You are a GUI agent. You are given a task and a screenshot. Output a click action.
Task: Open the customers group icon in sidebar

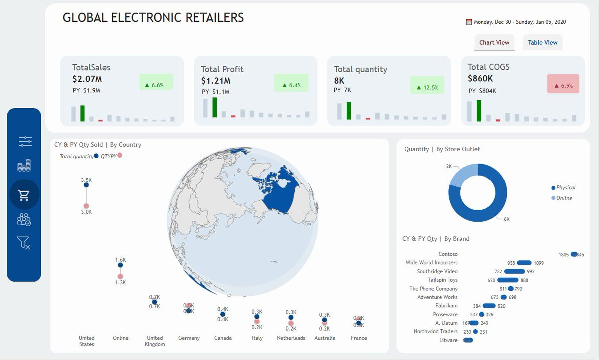tap(24, 219)
